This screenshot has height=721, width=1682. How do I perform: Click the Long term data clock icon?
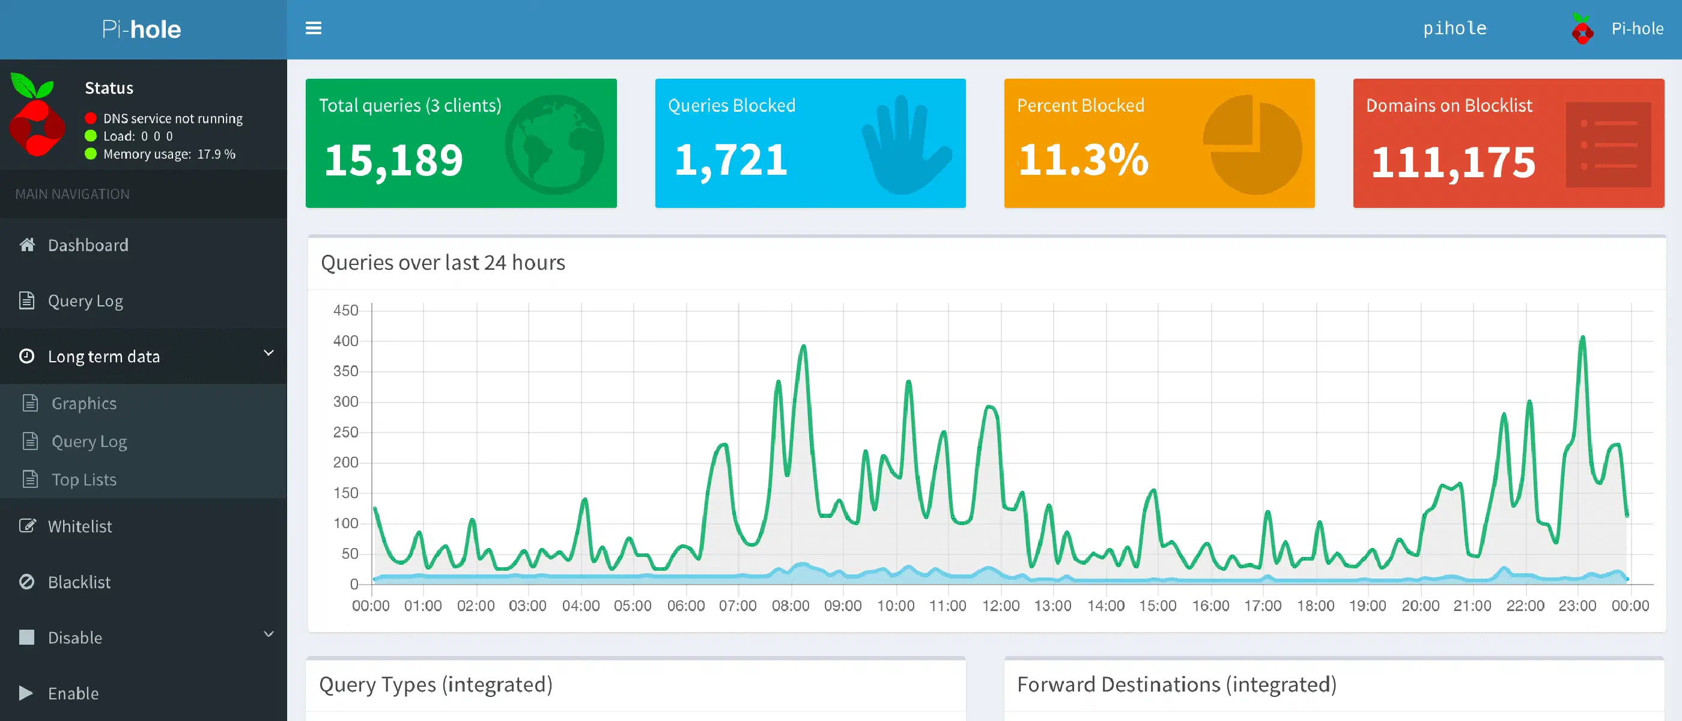coord(27,356)
